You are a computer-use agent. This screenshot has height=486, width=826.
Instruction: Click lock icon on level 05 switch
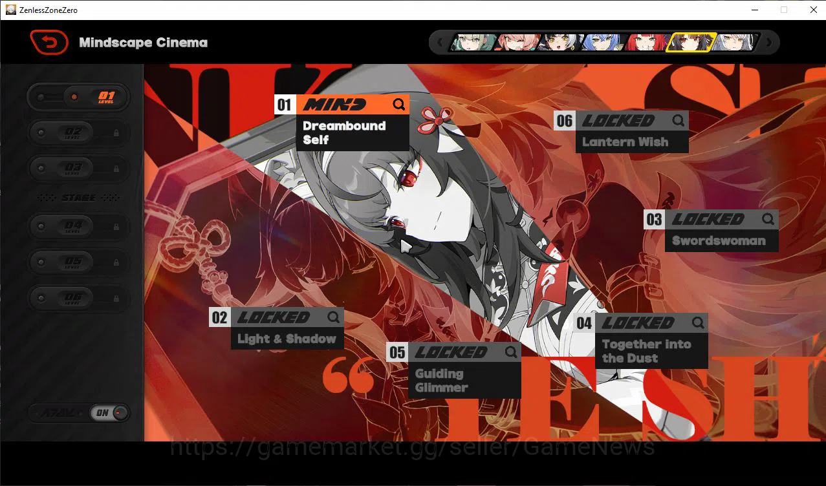click(116, 263)
